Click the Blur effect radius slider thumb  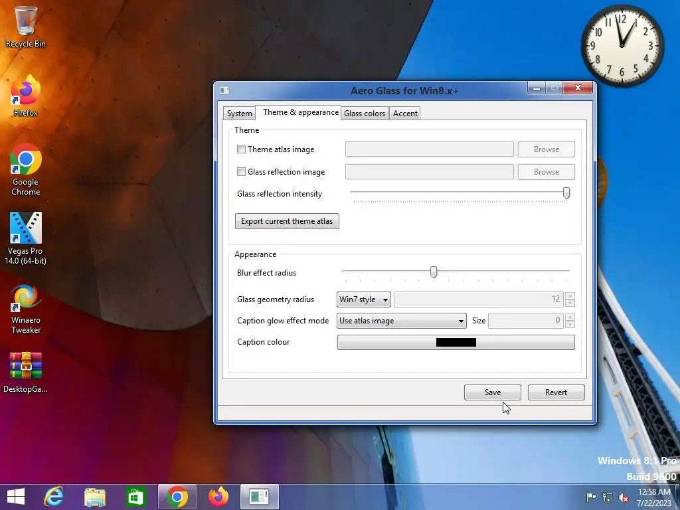click(x=434, y=272)
